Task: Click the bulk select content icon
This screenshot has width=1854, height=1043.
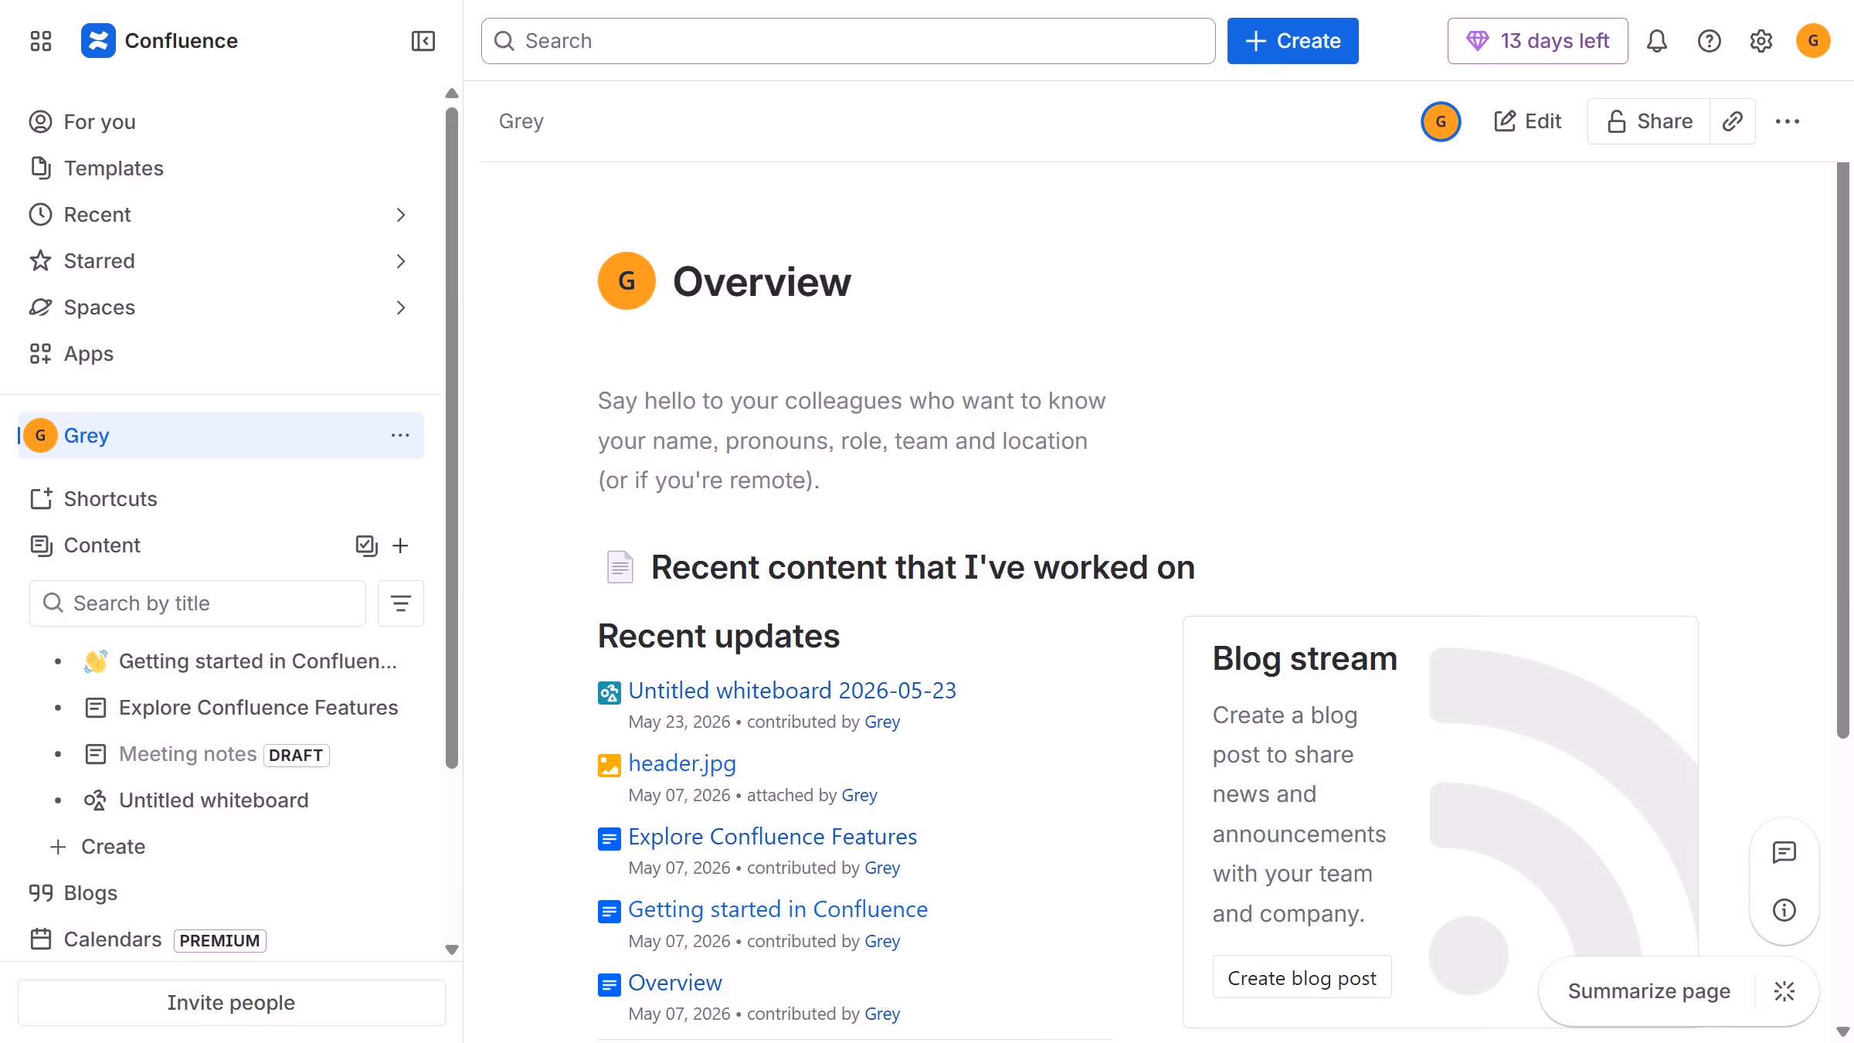Action: tap(366, 545)
